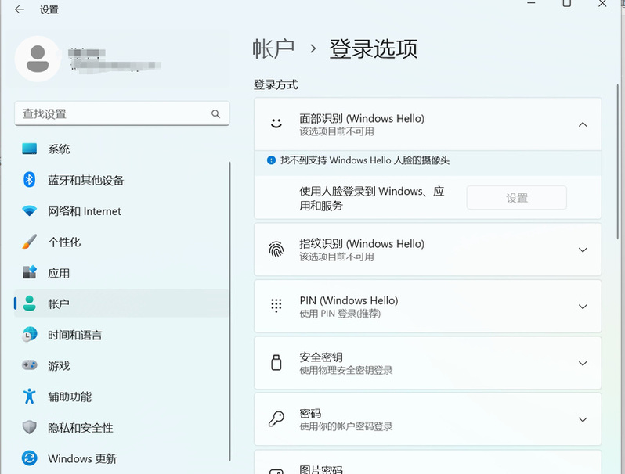Click the 使用物理安全密钥登录 description

click(346, 370)
